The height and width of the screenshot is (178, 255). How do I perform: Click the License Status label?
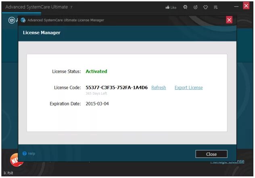click(66, 72)
